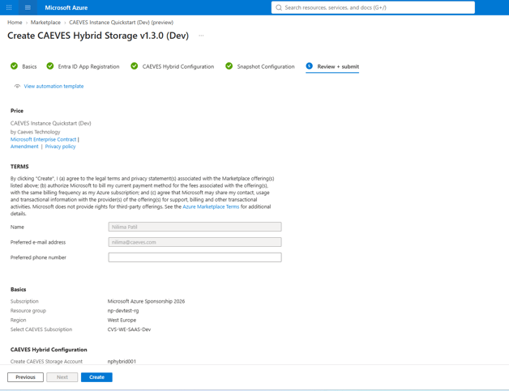
Task: Click the check icon beside Snapshot Configuration
Action: [x=229, y=66]
